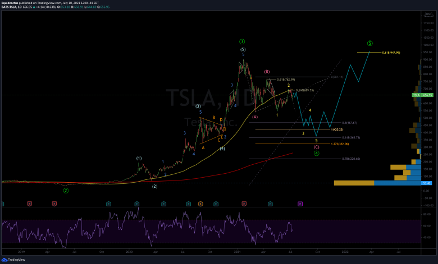Click the largest volume profile bar near 53.42
This screenshot has height=264, width=438.
[x=377, y=183]
